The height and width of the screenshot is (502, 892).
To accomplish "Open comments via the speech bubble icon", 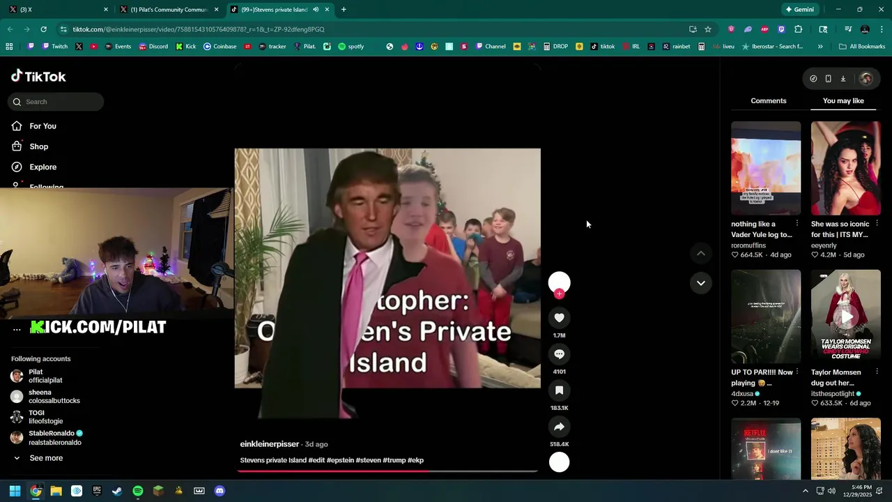I will pos(559,354).
